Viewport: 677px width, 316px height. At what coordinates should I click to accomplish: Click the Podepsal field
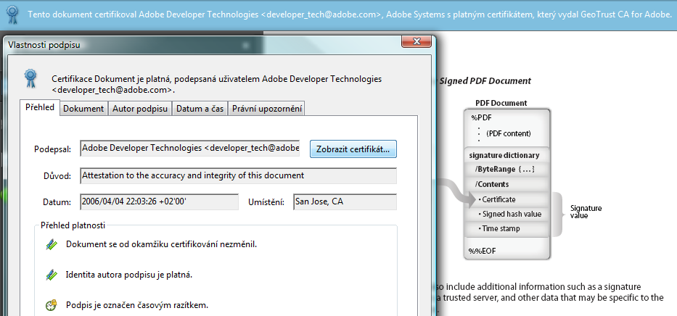coord(190,148)
